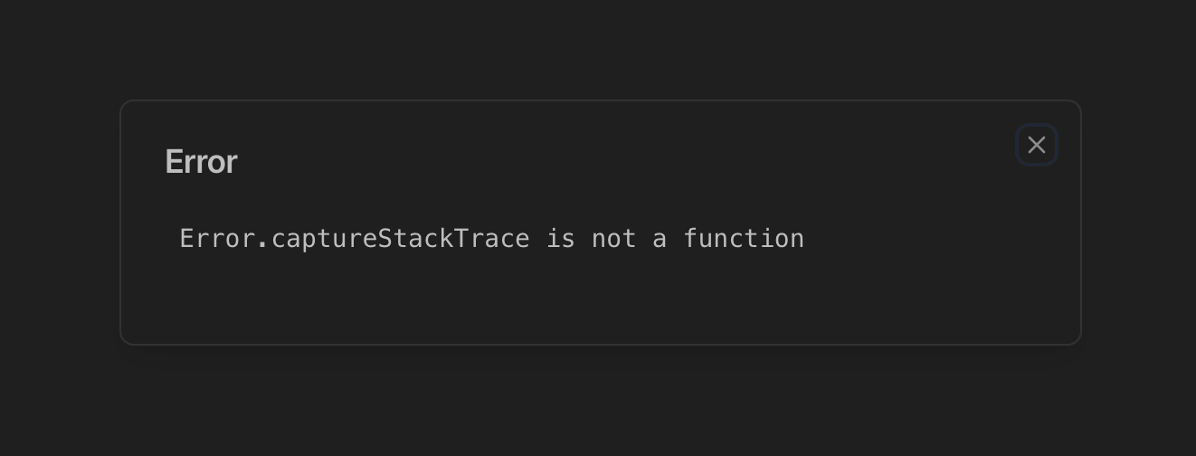The height and width of the screenshot is (456, 1196).
Task: Click the word "function" in the message
Action: (744, 239)
